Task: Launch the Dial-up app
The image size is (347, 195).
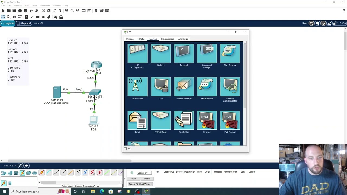Action: [x=161, y=53]
